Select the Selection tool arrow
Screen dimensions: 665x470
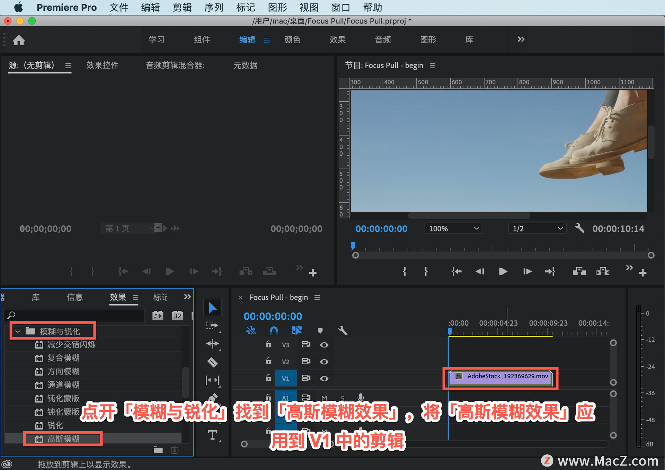(x=212, y=308)
